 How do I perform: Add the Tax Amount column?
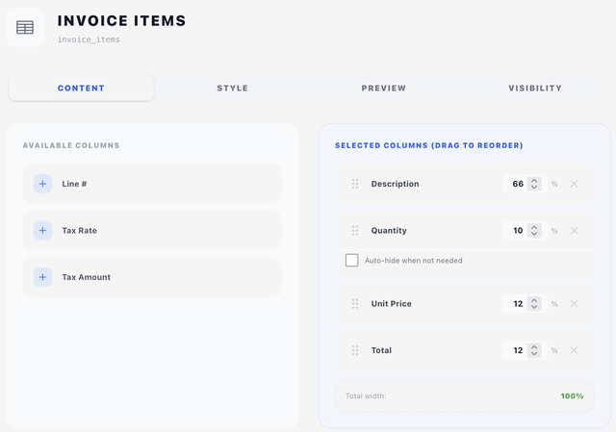pos(42,277)
